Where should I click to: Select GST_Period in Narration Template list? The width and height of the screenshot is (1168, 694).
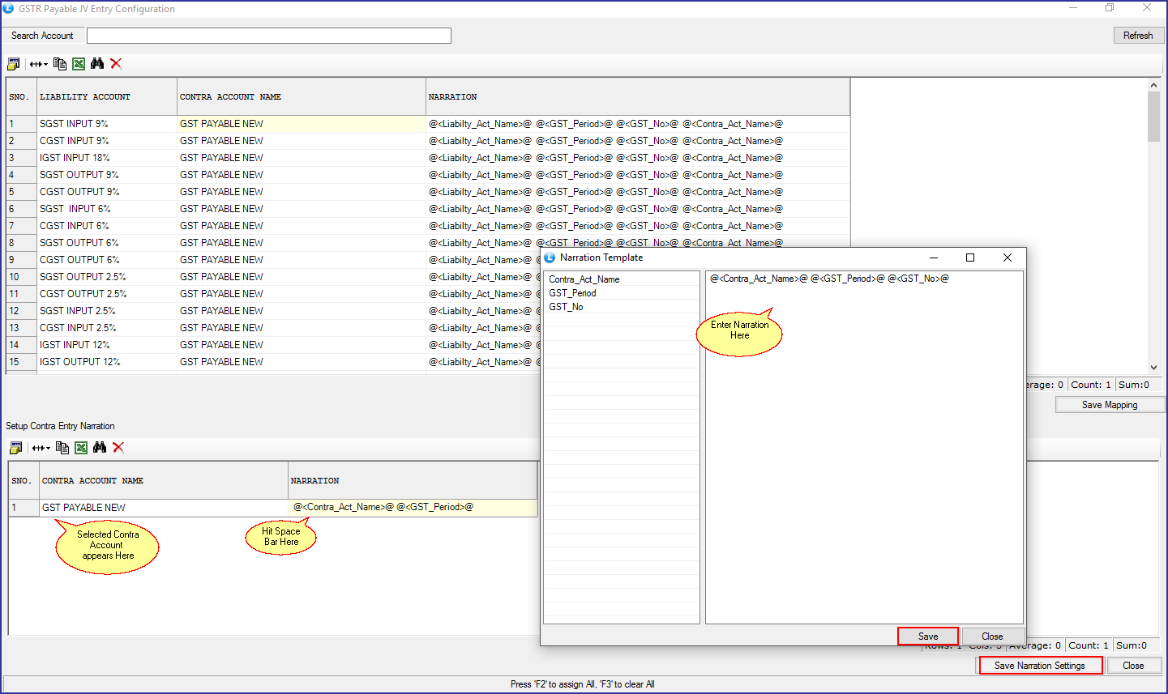[x=572, y=293]
